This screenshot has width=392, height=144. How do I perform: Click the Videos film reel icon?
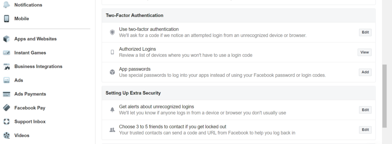coord(7,135)
